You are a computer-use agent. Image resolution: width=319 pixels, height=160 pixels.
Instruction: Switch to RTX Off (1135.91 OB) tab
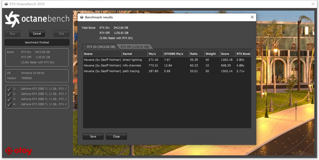point(135,47)
